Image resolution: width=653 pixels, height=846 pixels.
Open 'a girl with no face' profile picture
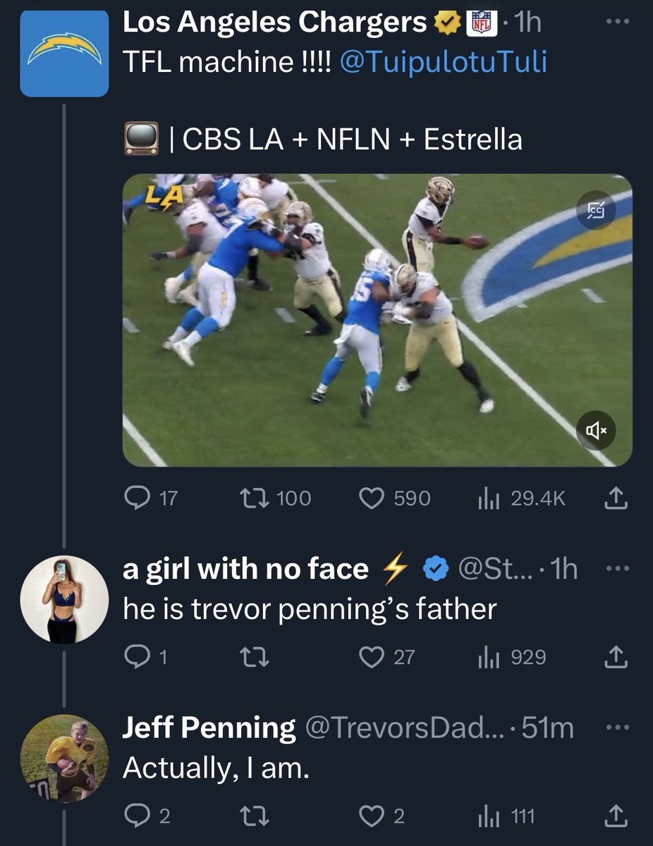click(64, 599)
